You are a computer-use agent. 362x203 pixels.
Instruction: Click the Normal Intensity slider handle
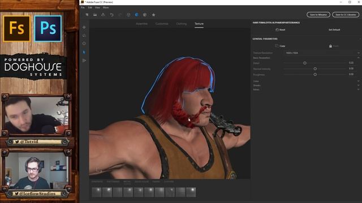[315, 69]
